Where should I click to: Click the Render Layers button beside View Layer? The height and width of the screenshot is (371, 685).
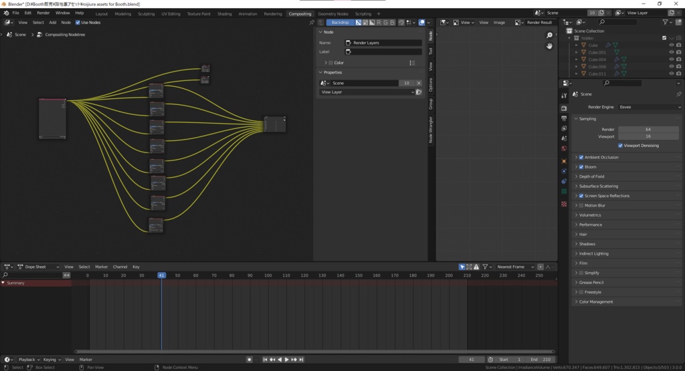coord(419,92)
